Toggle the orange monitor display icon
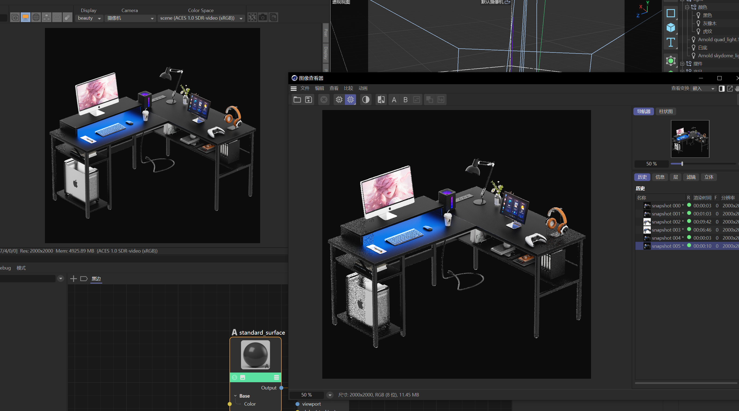Viewport: 739px width, 411px height. click(26, 17)
